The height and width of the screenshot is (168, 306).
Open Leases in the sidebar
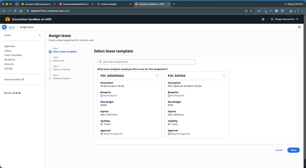pos(8,51)
